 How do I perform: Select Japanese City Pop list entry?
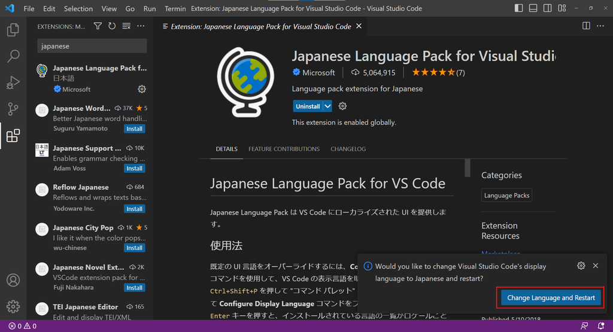[x=91, y=237]
